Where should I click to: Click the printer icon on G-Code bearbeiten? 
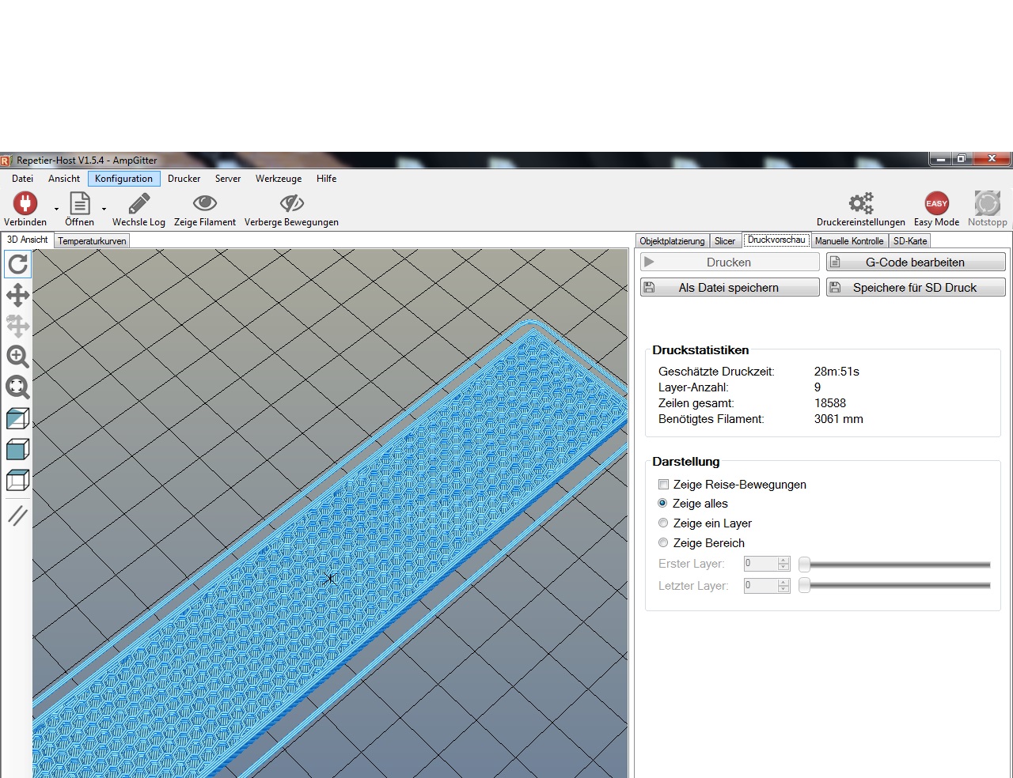click(x=835, y=262)
